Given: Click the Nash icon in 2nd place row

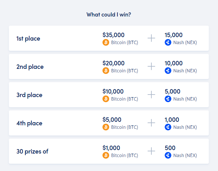Looking at the screenshot, I should [x=168, y=70].
